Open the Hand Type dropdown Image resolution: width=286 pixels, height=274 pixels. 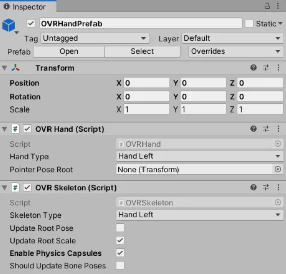pyautogui.click(x=200, y=156)
